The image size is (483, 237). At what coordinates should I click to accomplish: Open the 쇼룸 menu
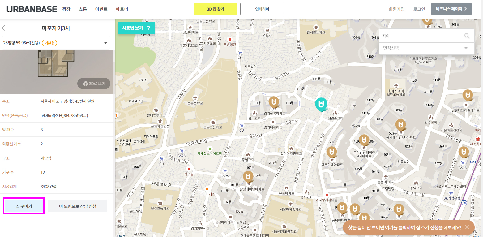pos(83,9)
